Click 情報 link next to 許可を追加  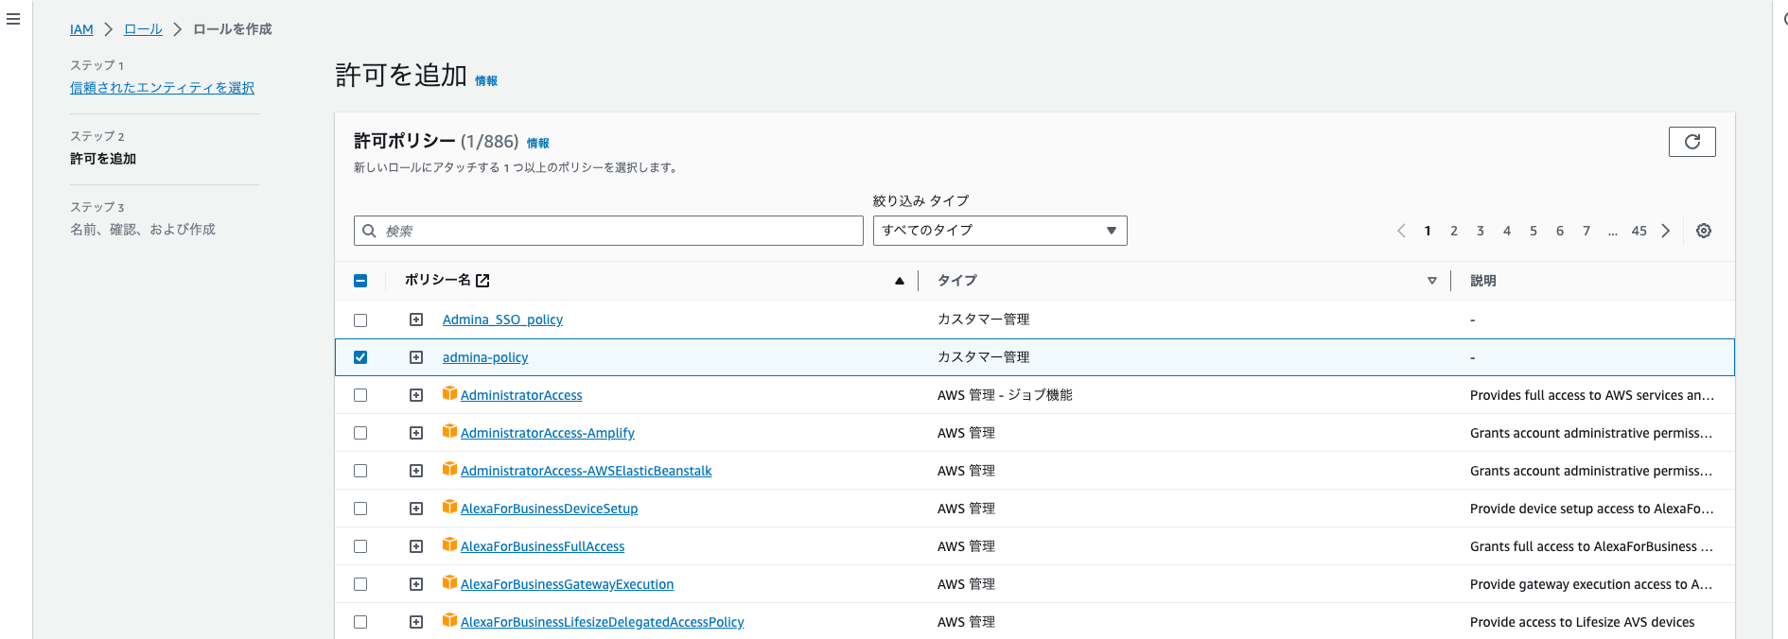tap(486, 81)
